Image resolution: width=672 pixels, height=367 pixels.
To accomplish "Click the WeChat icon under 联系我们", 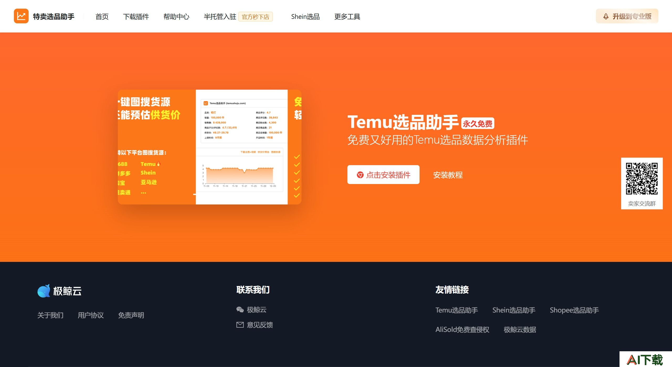I will 240,310.
